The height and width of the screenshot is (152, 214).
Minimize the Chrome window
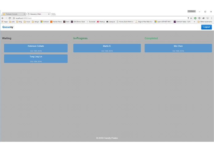pyautogui.click(x=200, y=12)
